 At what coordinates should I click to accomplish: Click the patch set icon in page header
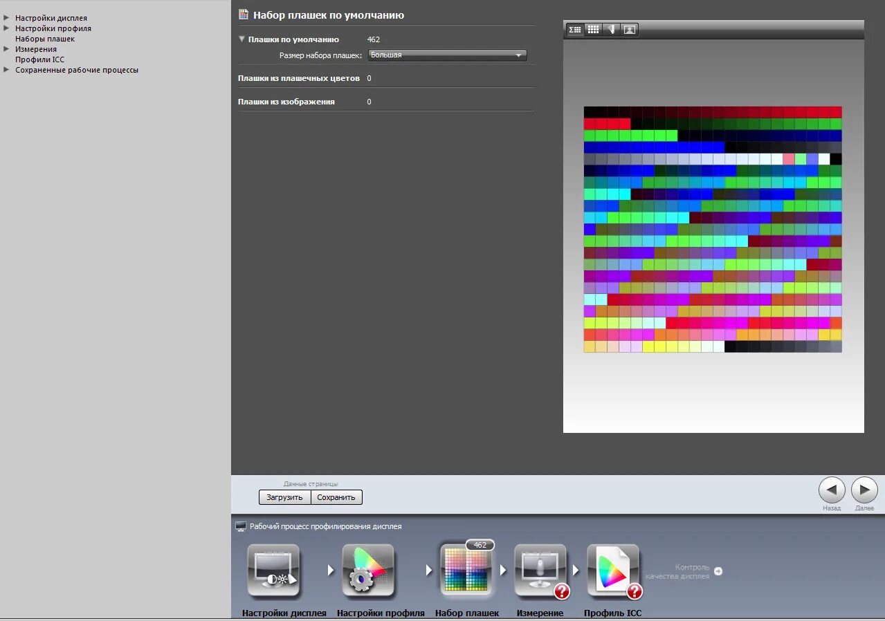point(244,15)
